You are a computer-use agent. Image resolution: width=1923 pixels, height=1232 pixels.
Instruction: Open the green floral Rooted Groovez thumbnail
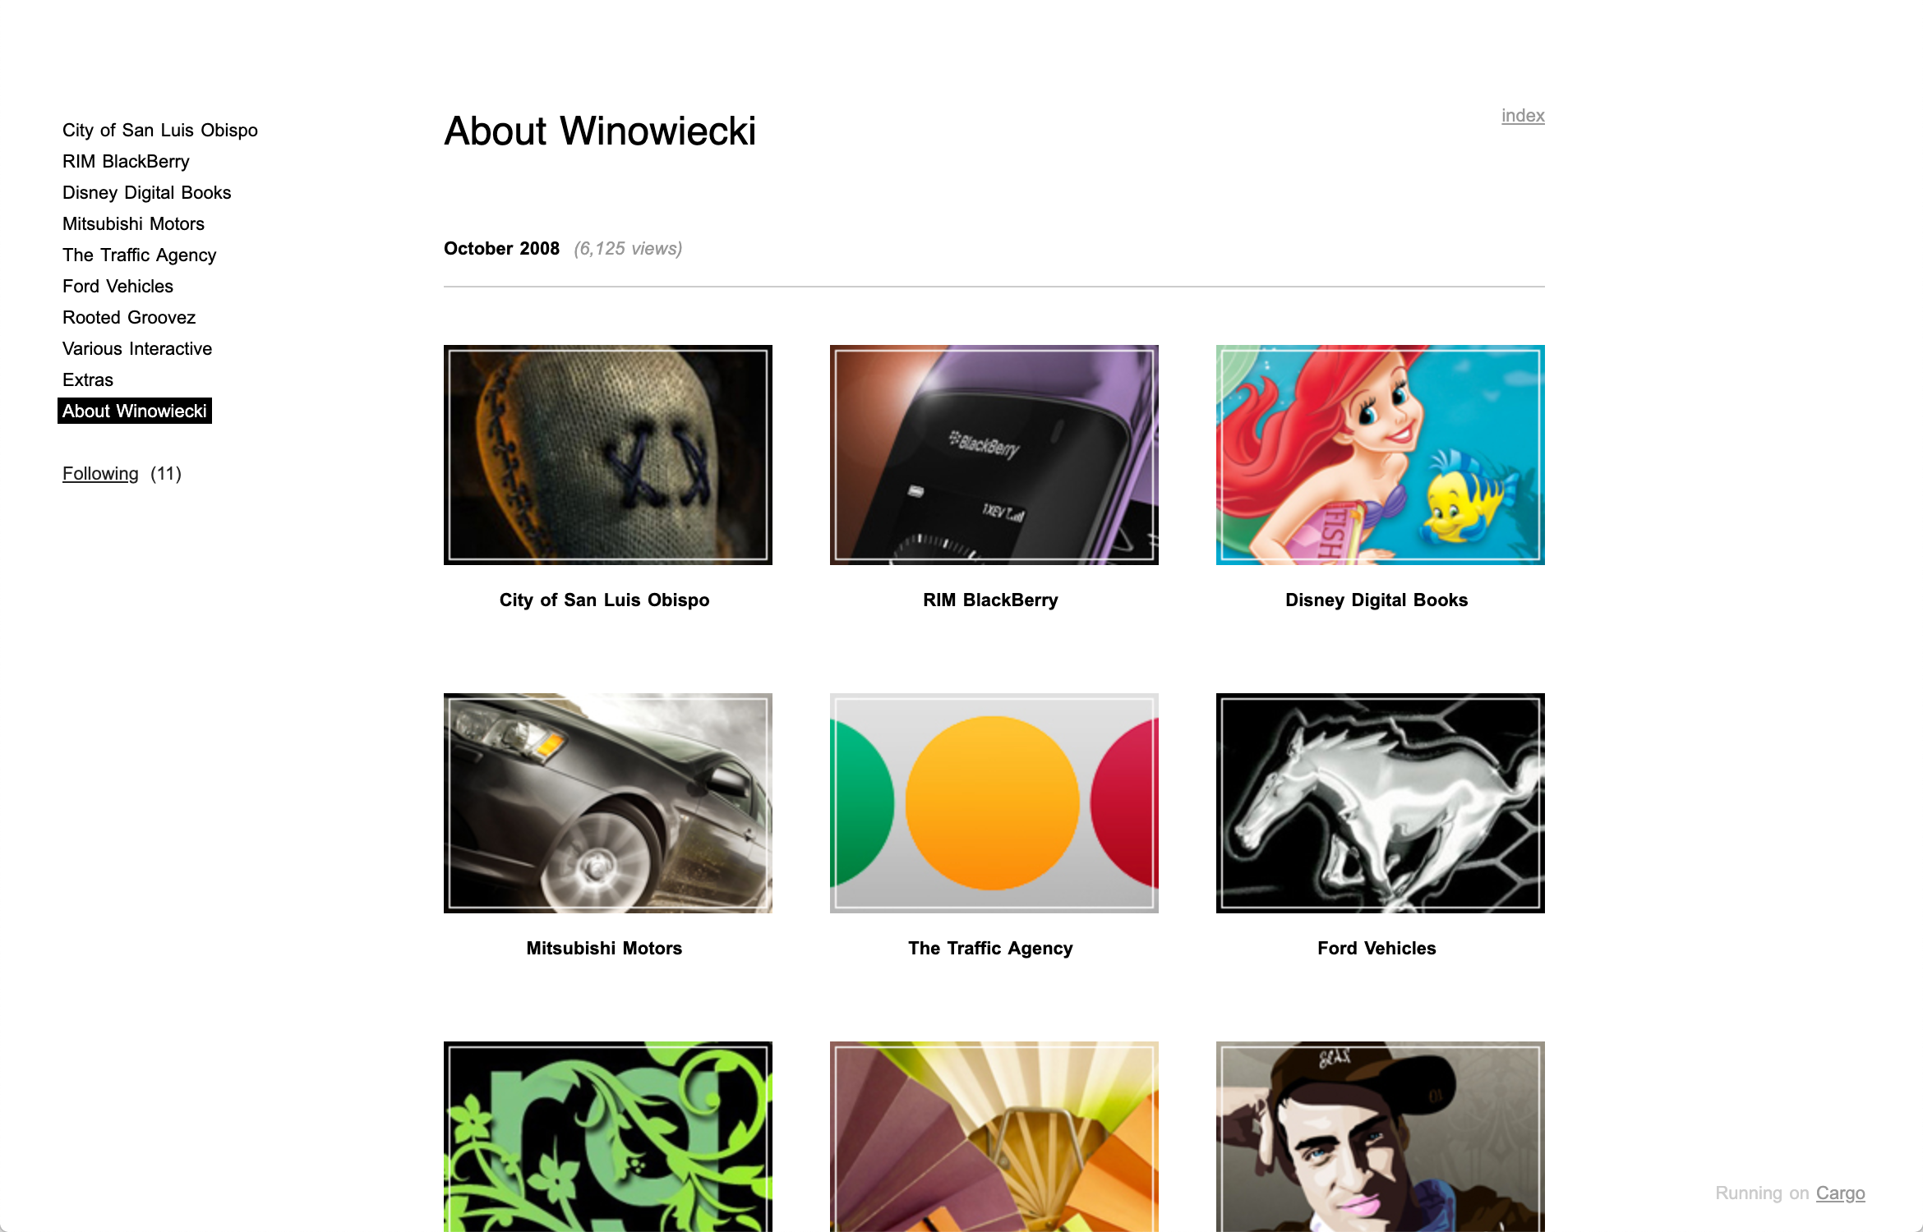(607, 1137)
